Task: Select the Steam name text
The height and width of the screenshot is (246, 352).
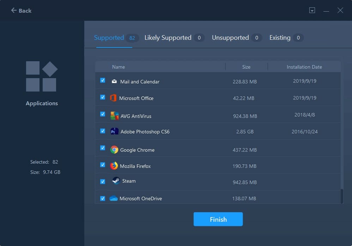Action: pyautogui.click(x=129, y=181)
